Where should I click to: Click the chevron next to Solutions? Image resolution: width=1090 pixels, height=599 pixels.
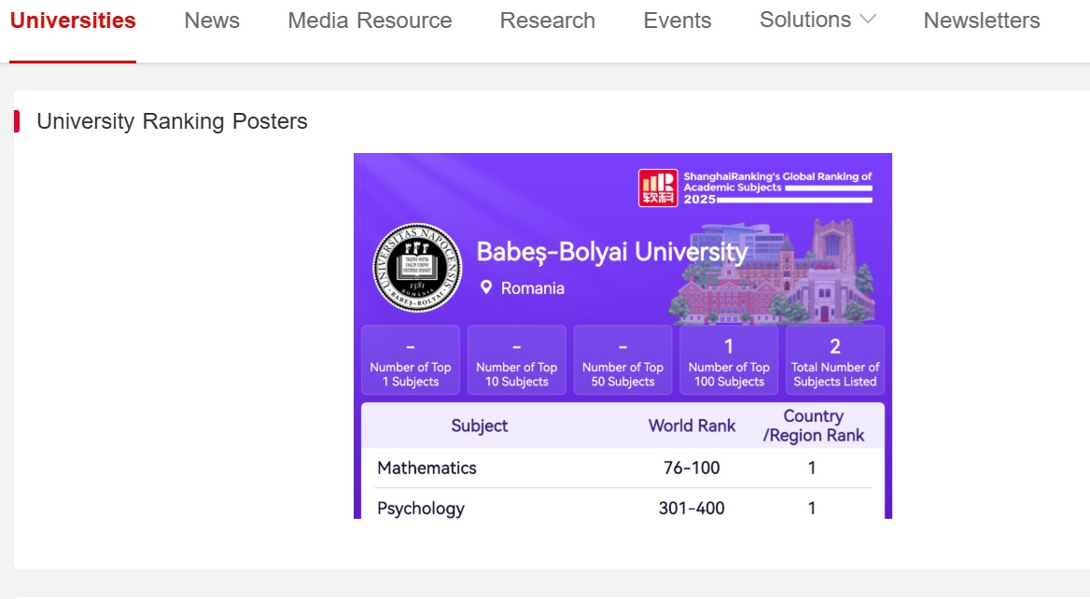868,21
